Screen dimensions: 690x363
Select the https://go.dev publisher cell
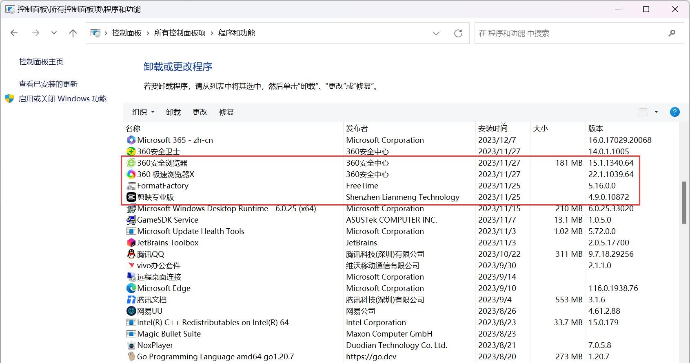point(371,356)
